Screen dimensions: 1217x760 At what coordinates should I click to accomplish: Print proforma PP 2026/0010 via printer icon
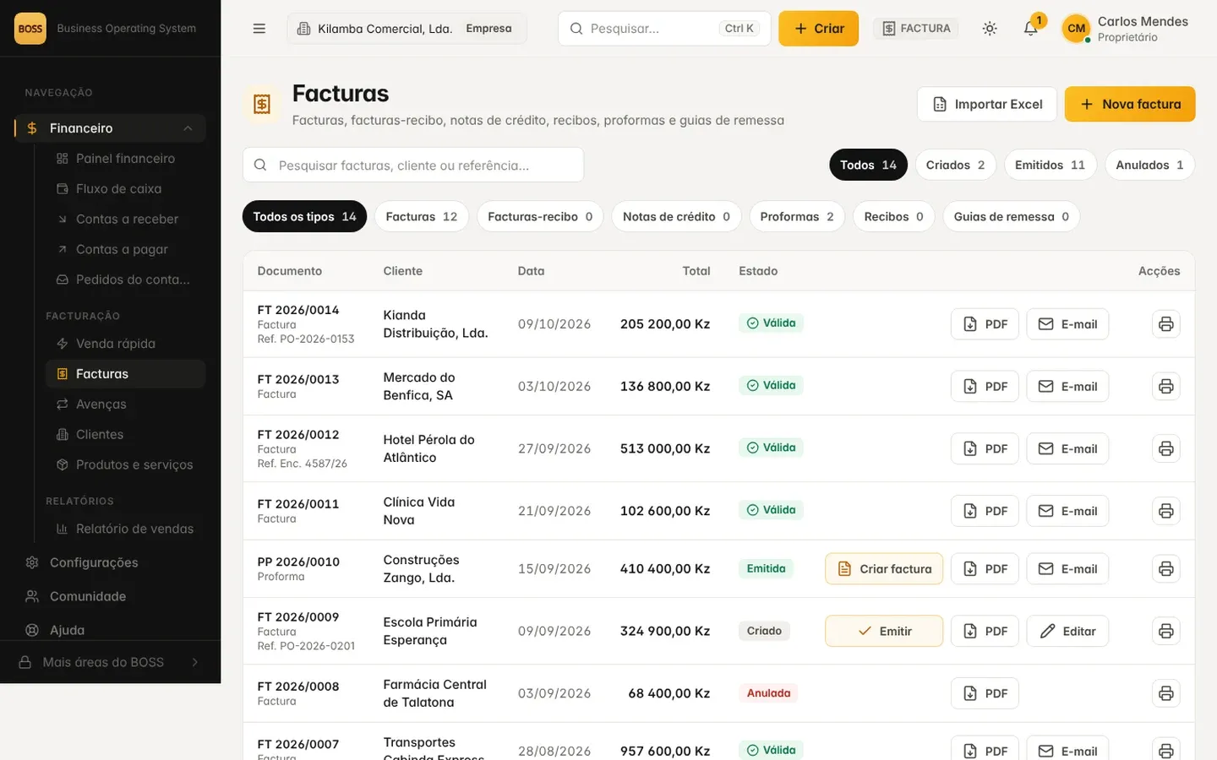1165,569
